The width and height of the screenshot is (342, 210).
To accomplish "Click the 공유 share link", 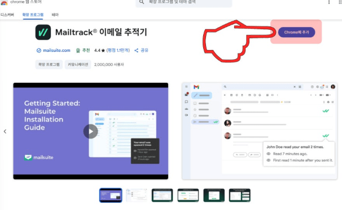I will [144, 50].
